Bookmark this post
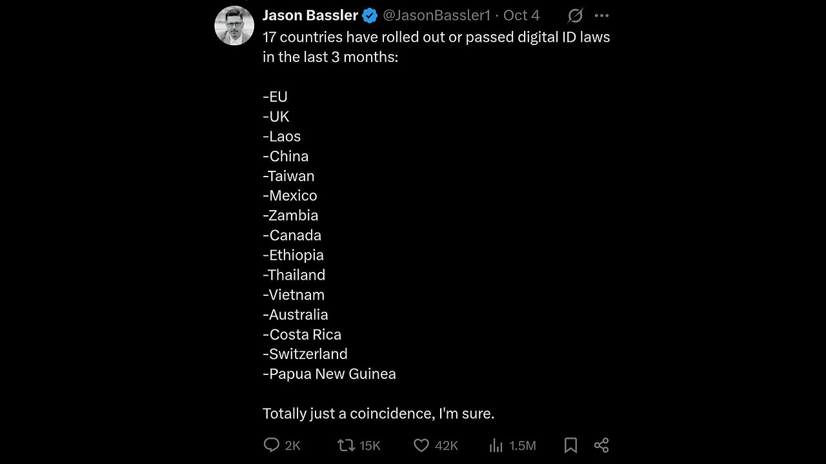Image resolution: width=826 pixels, height=464 pixels. tap(570, 445)
